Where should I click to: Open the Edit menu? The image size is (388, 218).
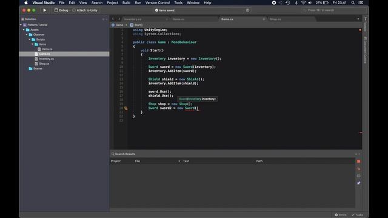point(72,2)
